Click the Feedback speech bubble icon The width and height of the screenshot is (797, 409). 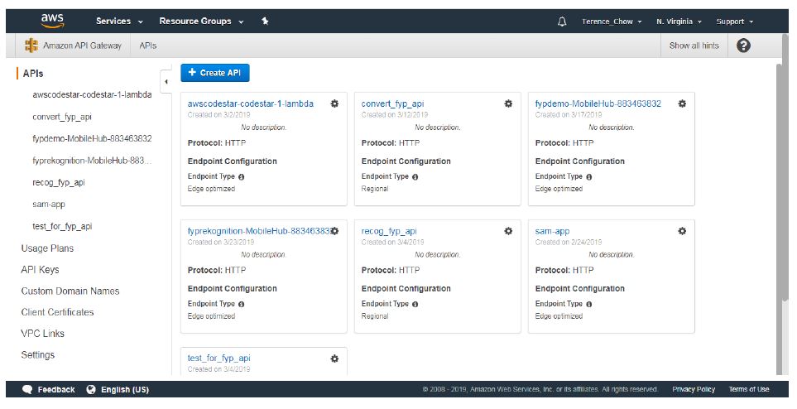coord(28,389)
